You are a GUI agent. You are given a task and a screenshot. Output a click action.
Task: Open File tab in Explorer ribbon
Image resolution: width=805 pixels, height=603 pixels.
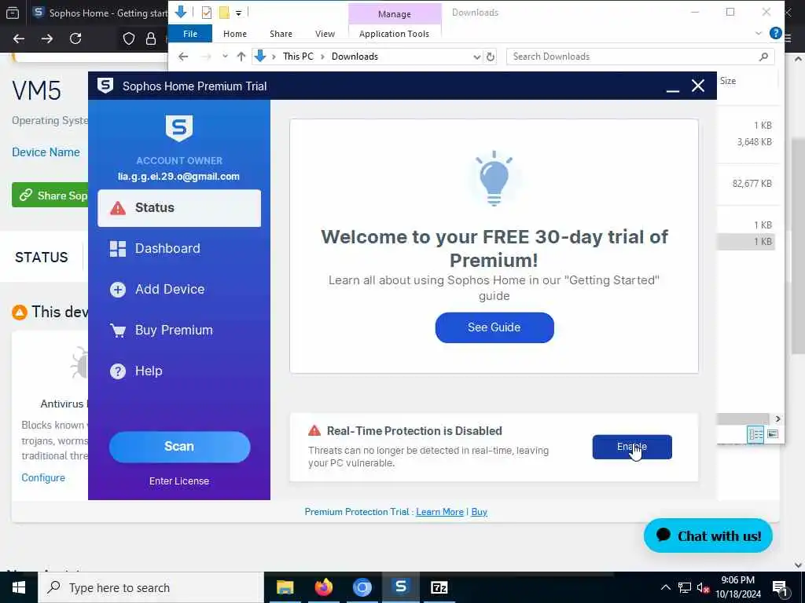point(190,34)
